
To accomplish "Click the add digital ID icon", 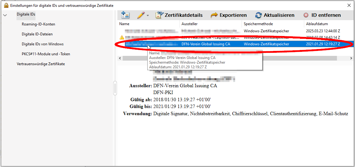I will coord(125,15).
